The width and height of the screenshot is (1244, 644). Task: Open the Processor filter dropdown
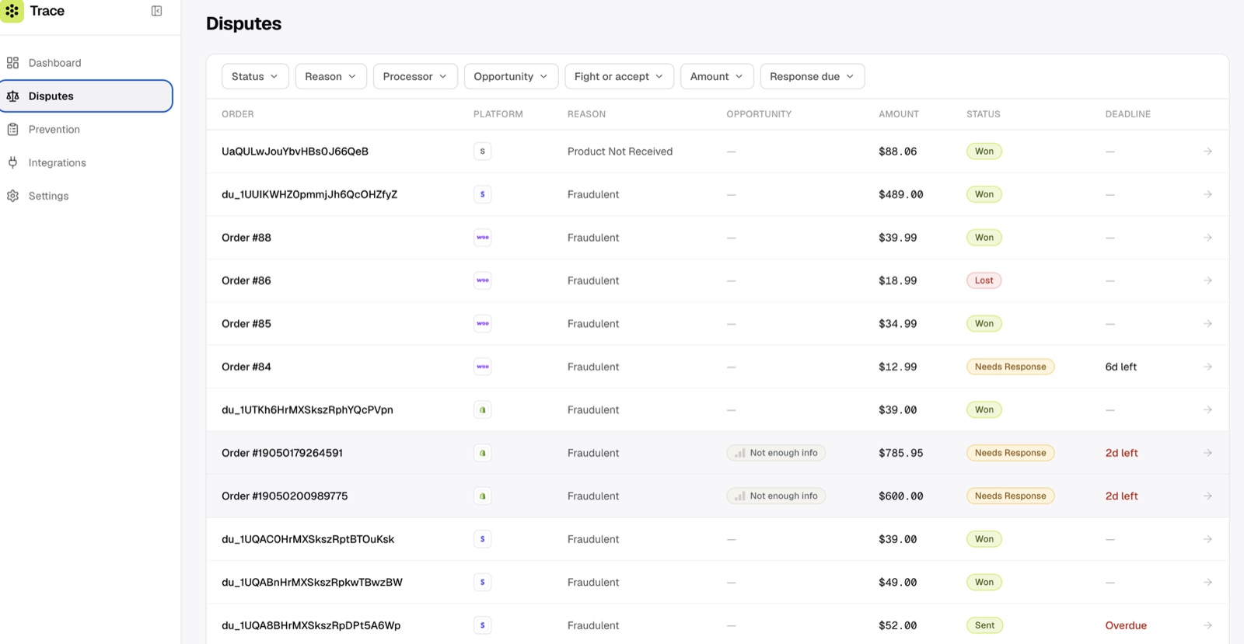[x=415, y=76]
